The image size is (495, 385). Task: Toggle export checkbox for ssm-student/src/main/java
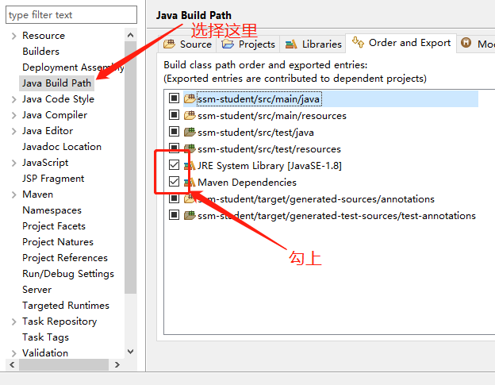tap(174, 98)
